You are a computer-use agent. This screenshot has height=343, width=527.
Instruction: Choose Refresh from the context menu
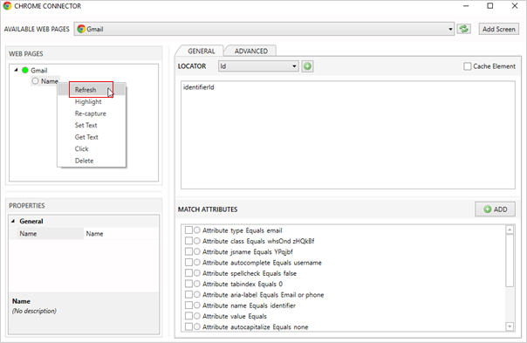tap(92, 90)
